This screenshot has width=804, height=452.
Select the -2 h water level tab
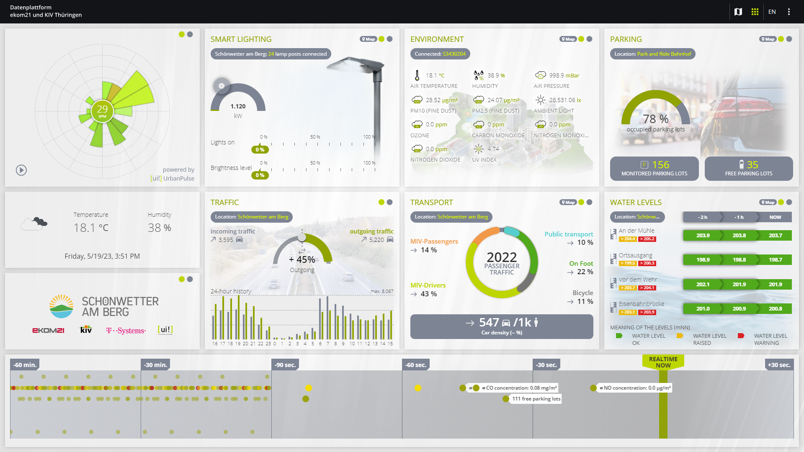pyautogui.click(x=702, y=217)
